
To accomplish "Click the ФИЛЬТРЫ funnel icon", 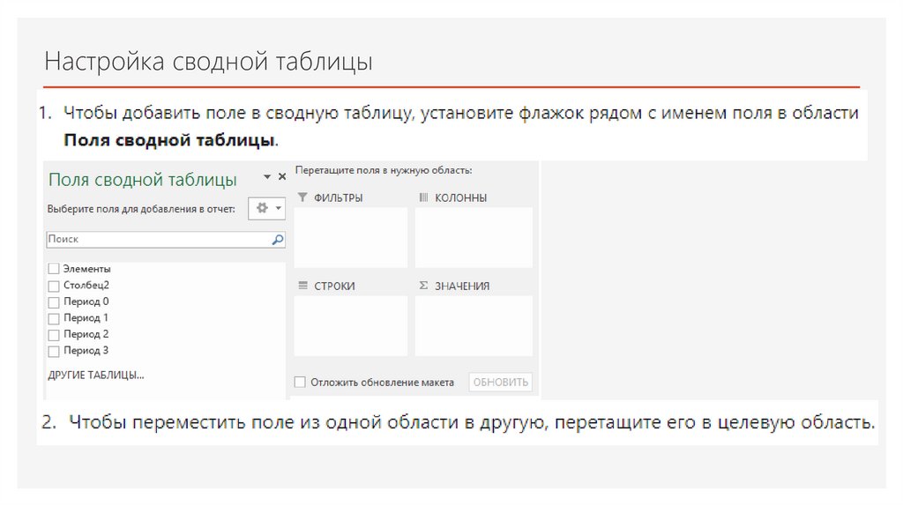I will pos(302,197).
